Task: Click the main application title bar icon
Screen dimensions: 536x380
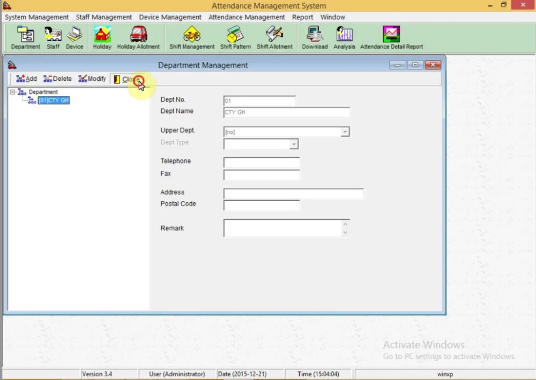Action: click(x=7, y=5)
